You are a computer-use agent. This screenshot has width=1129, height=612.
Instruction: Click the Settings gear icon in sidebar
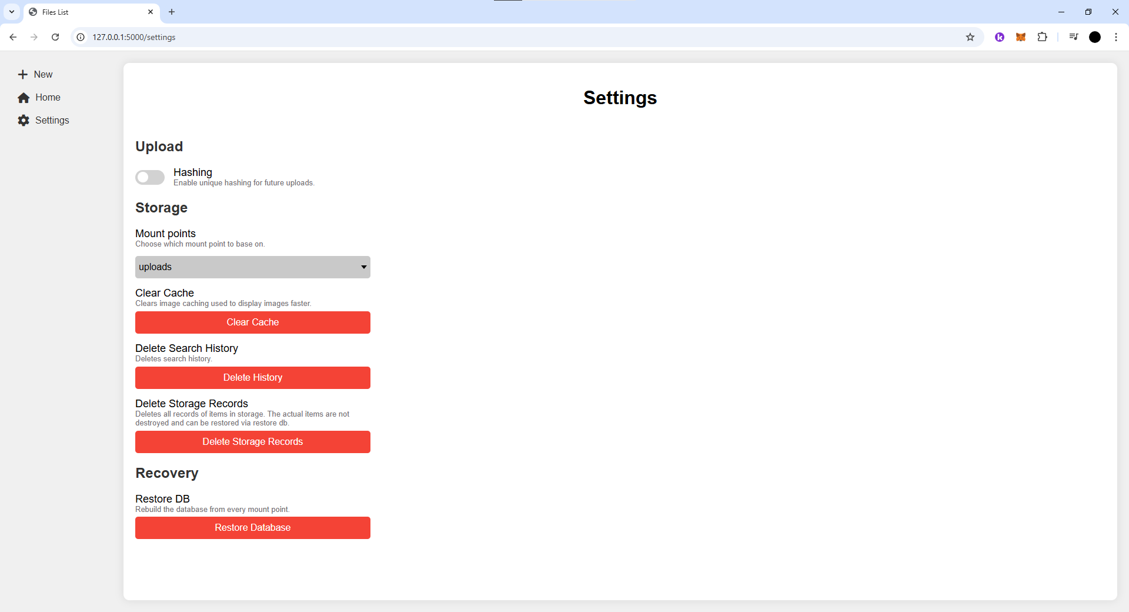24,121
